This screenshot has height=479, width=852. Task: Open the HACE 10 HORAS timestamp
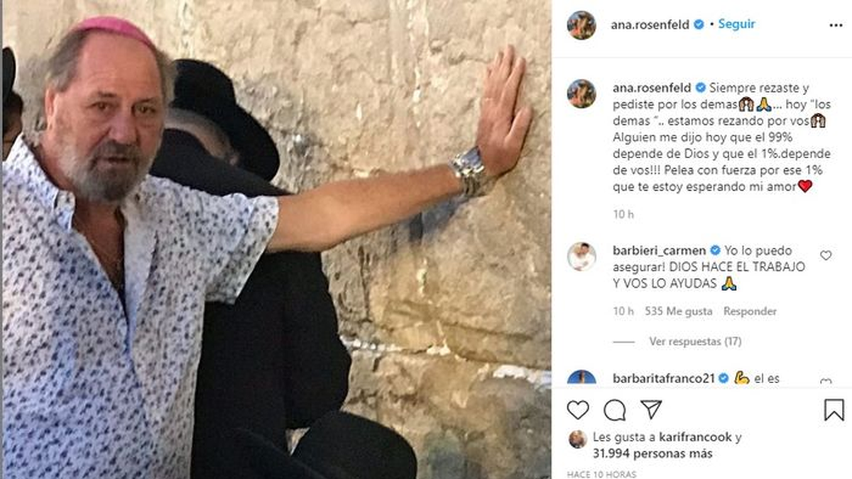602,474
